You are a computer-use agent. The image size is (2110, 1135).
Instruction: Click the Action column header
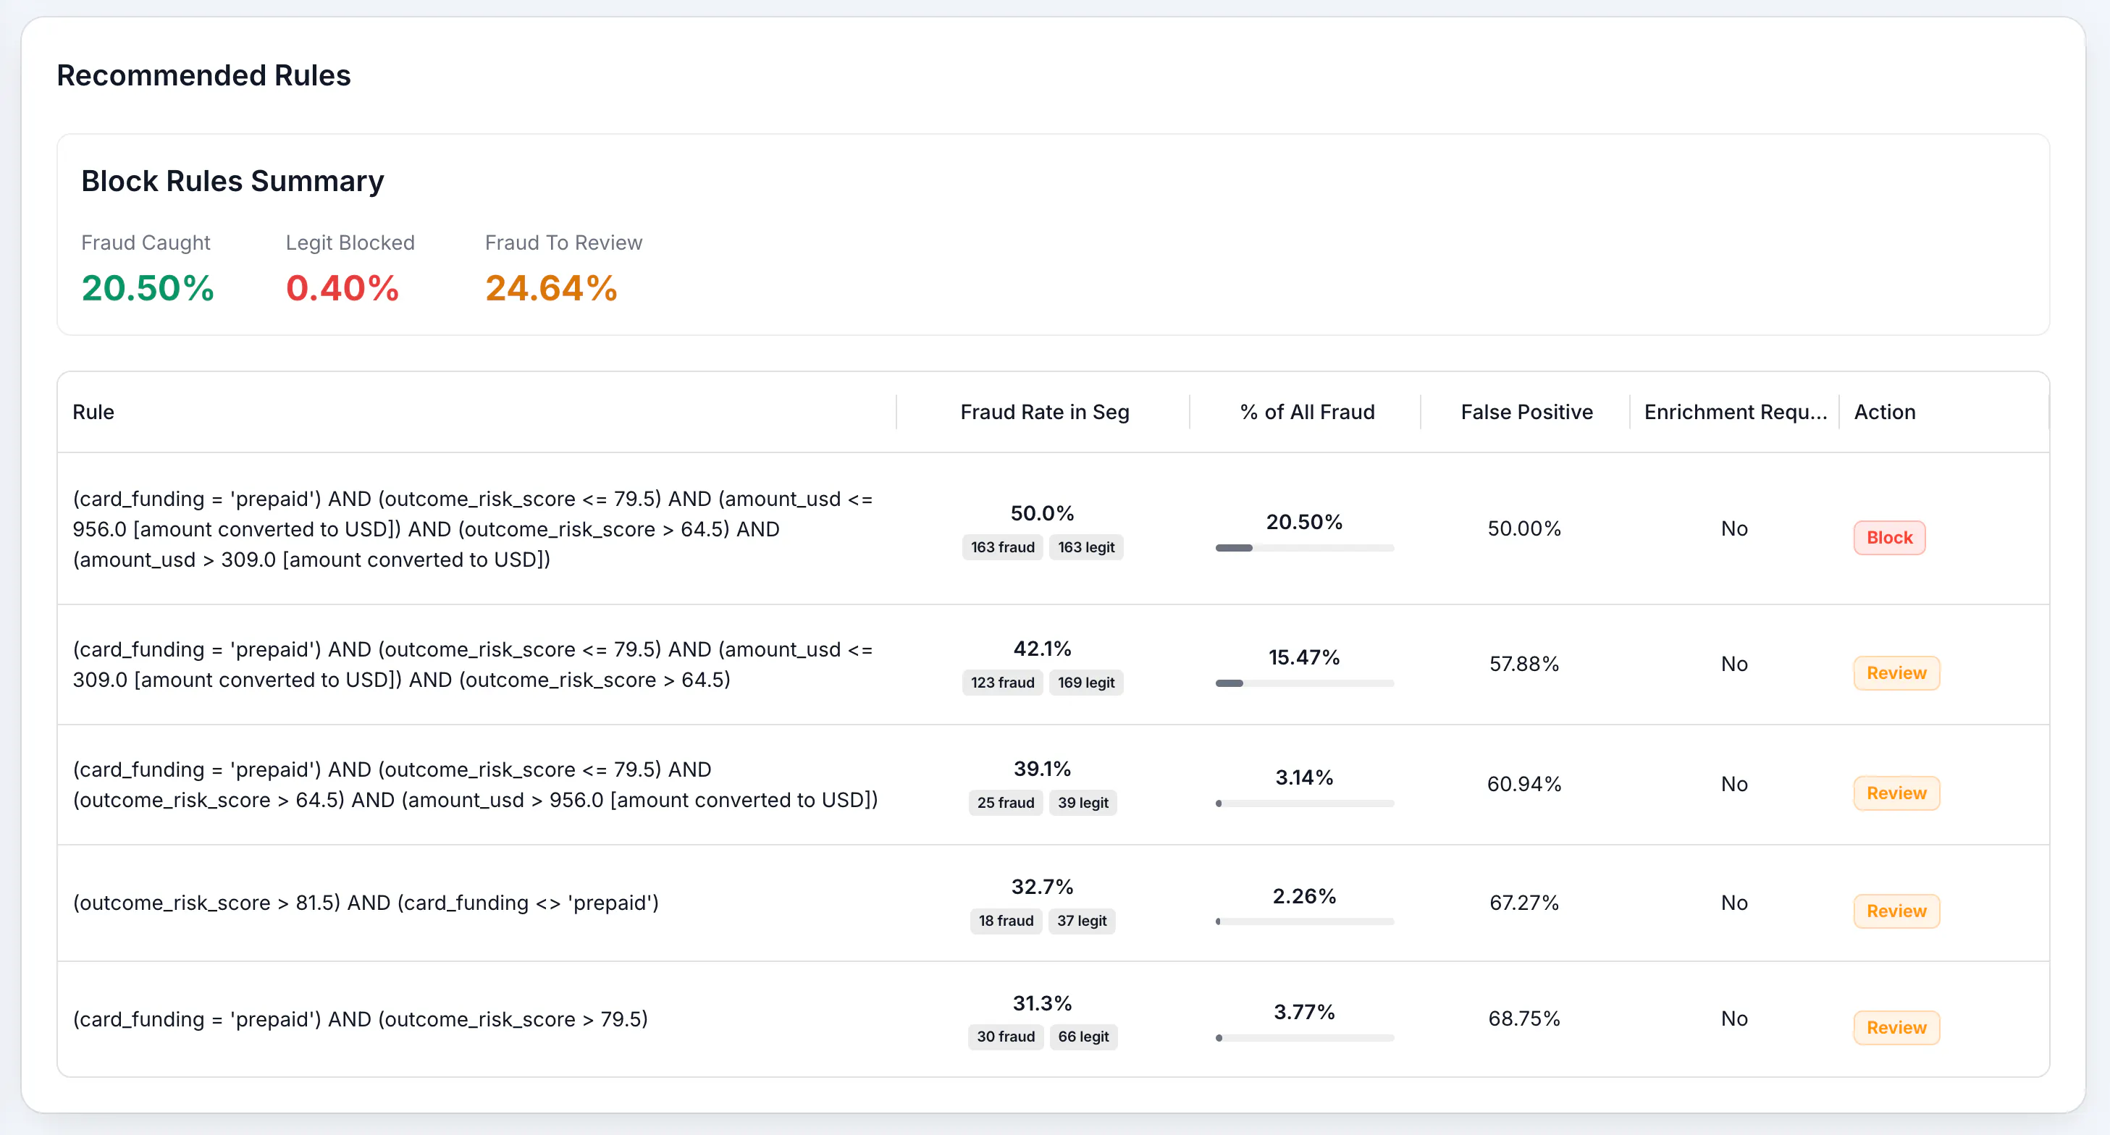[x=1884, y=412]
